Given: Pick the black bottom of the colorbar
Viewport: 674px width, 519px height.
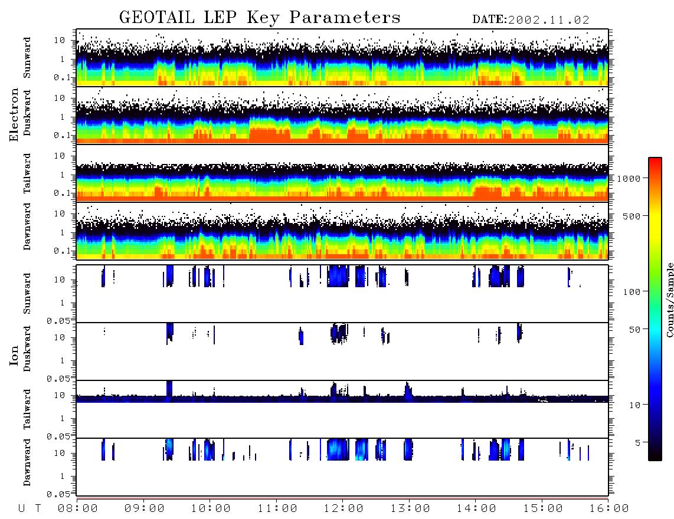Looking at the screenshot, I should [x=655, y=455].
